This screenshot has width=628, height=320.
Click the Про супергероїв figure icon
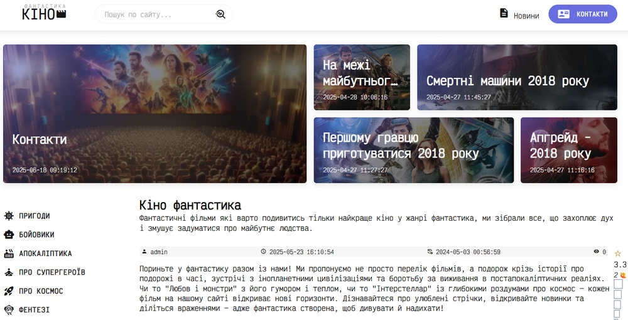pos(9,272)
